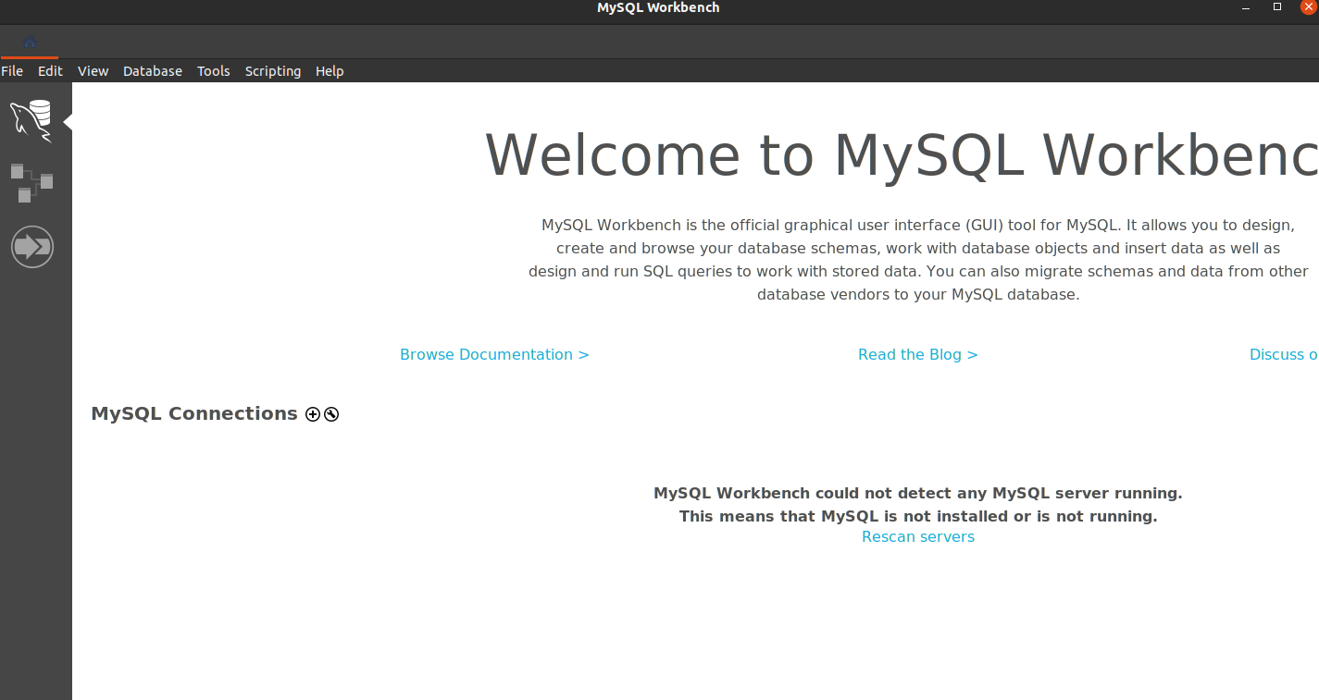Open the Edit menu
The width and height of the screenshot is (1319, 700).
point(50,71)
